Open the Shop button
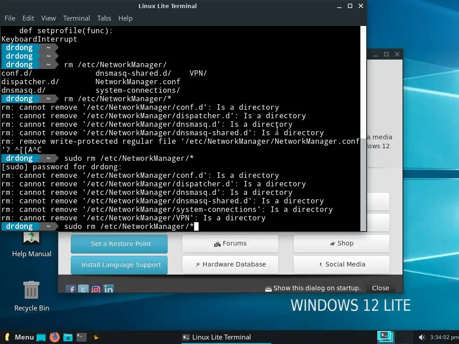This screenshot has width=459, height=344. point(341,243)
